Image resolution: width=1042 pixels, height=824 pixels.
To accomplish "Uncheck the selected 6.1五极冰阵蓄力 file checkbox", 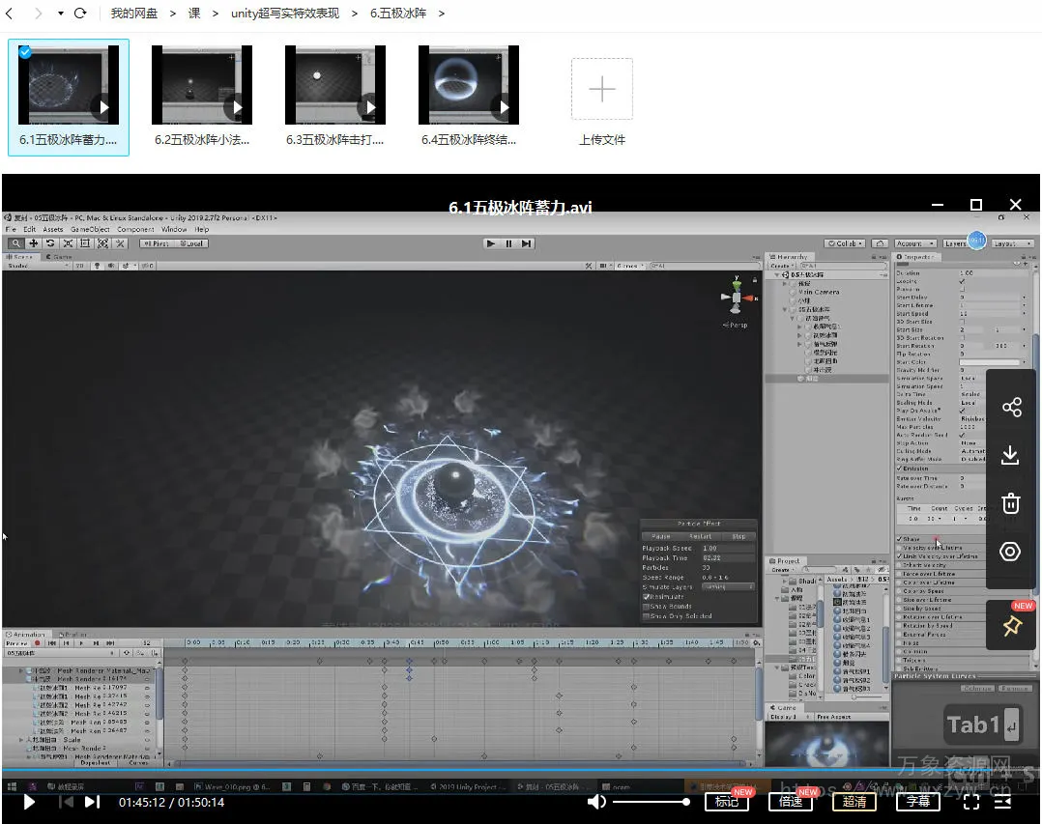I will pyautogui.click(x=25, y=52).
